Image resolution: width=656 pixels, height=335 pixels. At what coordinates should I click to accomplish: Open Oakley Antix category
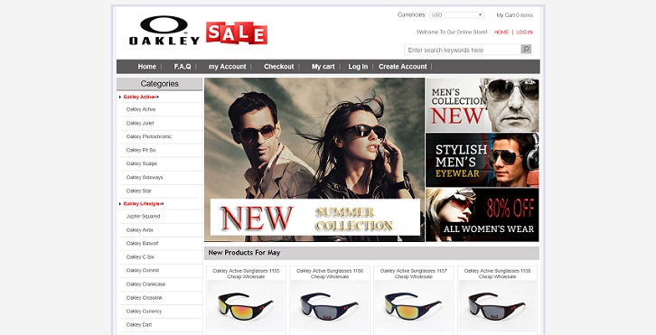coord(139,230)
